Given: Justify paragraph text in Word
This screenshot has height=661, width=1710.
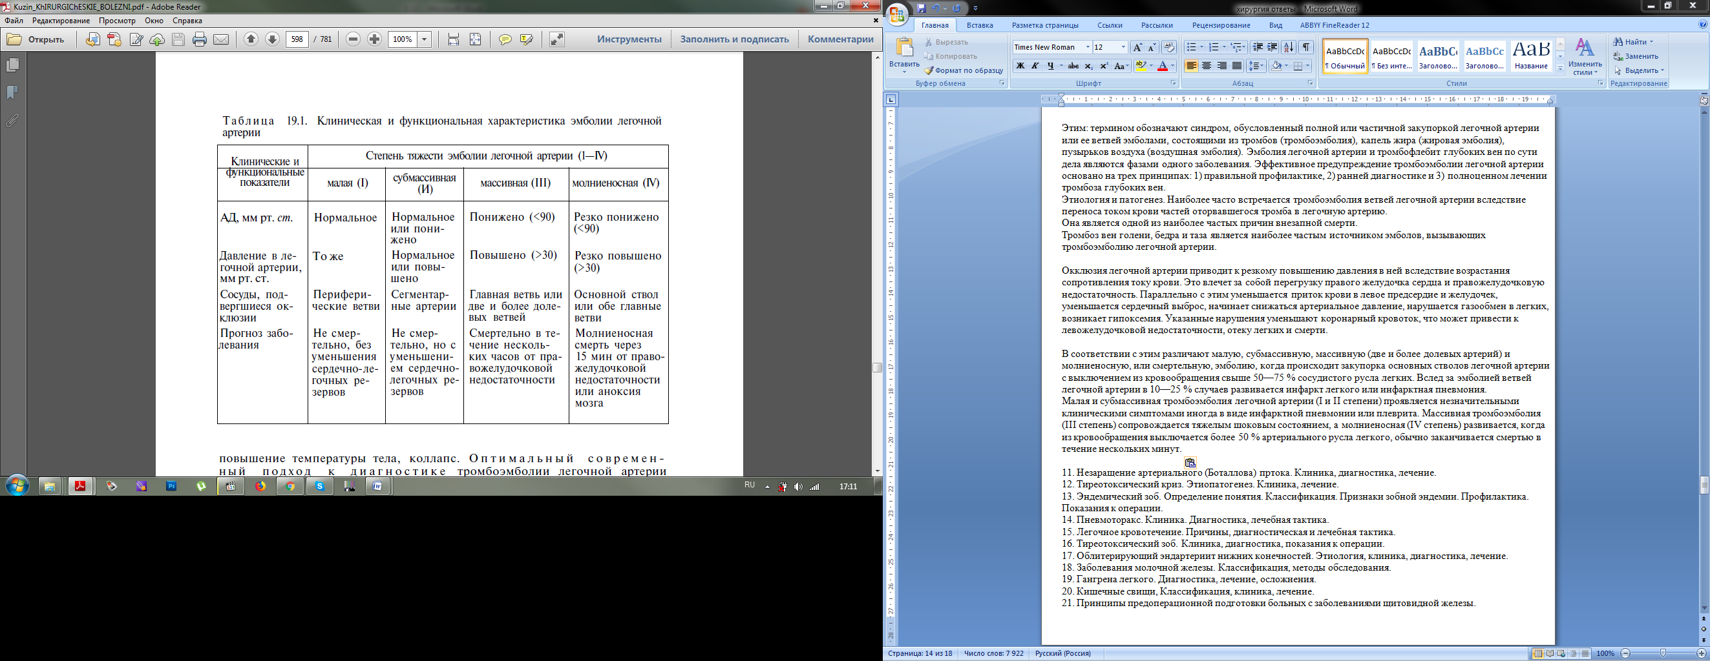Looking at the screenshot, I should point(1237,66).
